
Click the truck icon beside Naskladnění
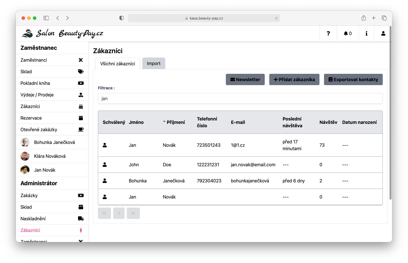click(81, 219)
